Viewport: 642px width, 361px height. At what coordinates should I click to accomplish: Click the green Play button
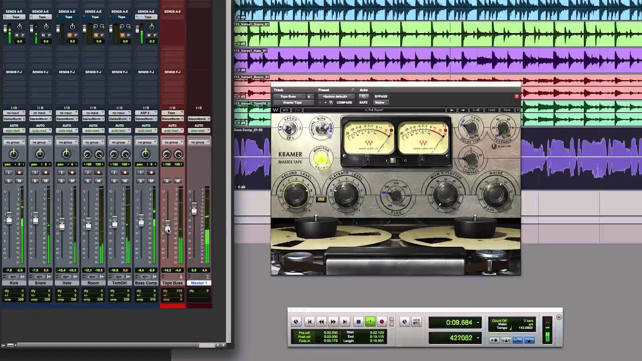pyautogui.click(x=370, y=321)
